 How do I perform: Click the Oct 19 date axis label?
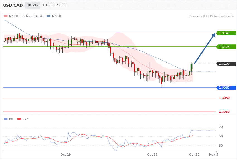tap(66, 154)
